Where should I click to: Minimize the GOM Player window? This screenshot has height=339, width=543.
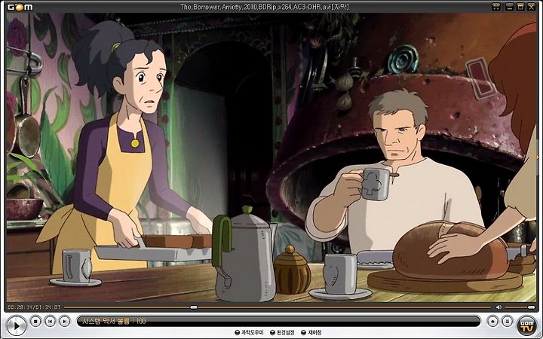pos(509,7)
